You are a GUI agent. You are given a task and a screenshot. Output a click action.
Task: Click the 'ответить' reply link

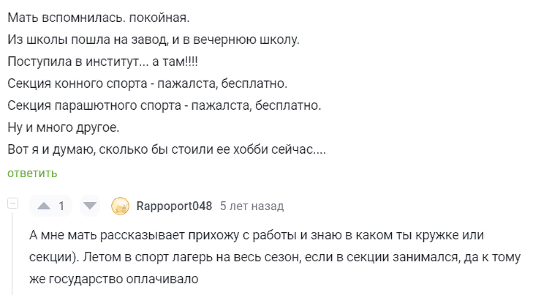[x=32, y=173]
